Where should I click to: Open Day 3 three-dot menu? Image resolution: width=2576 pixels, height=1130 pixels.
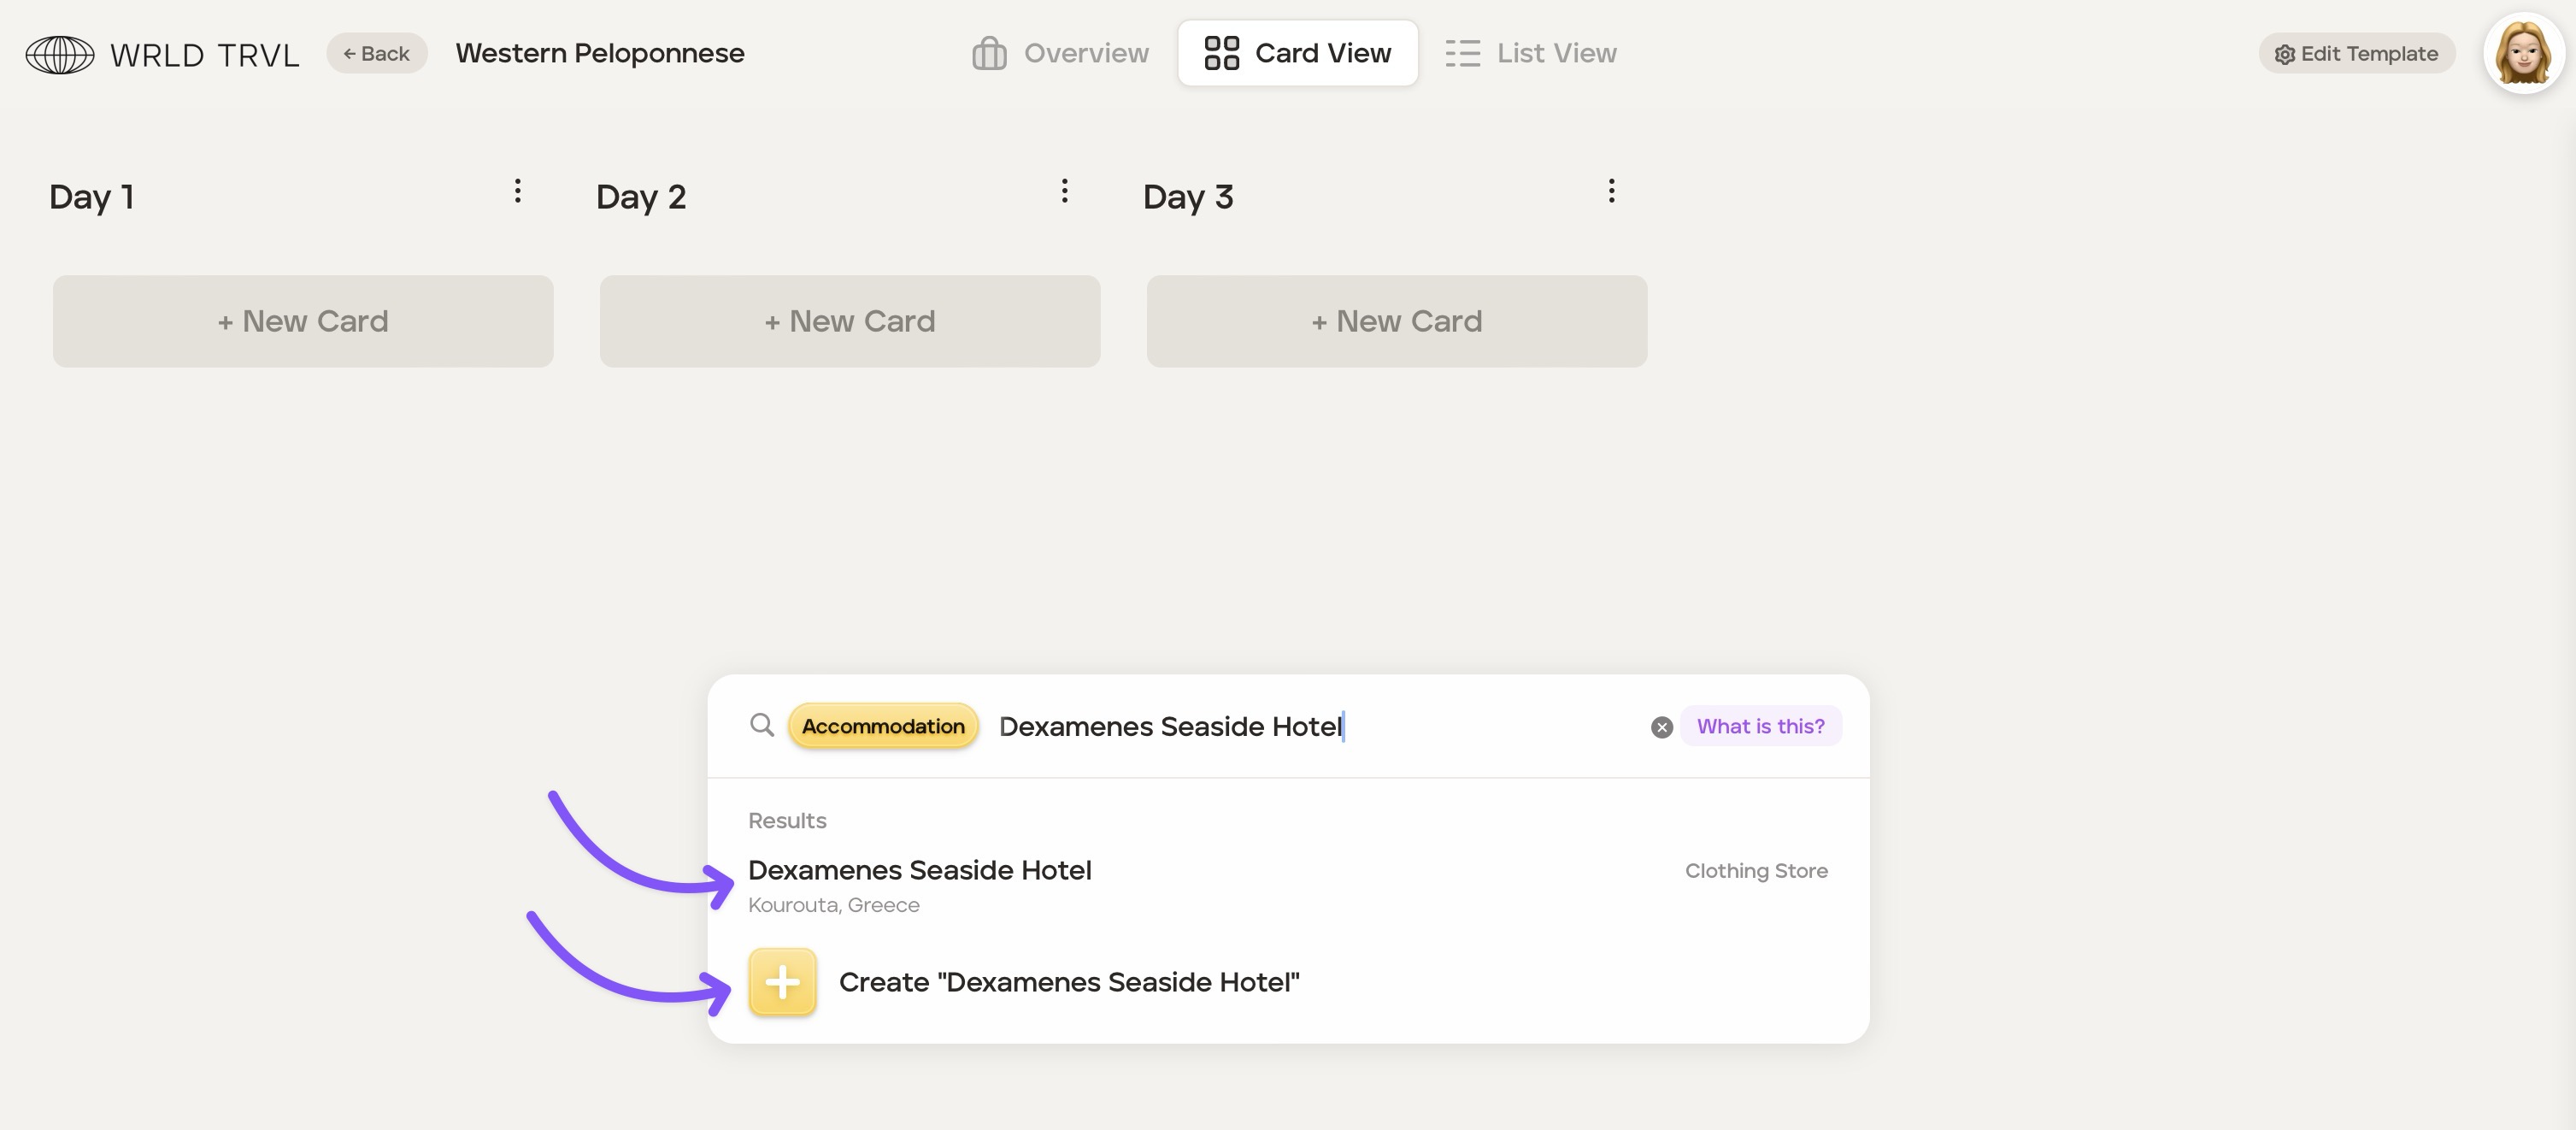(1611, 191)
